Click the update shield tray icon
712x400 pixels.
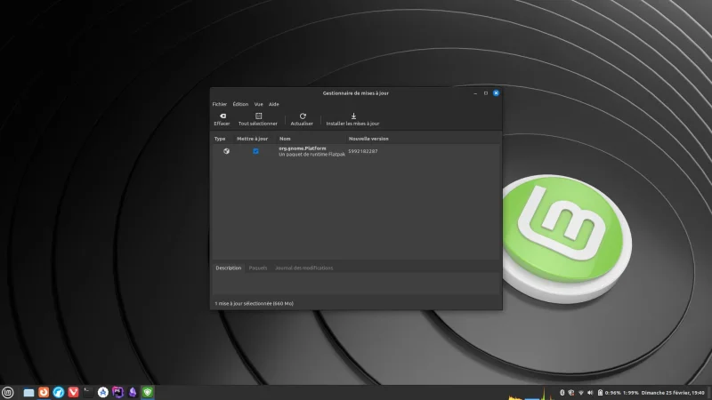coord(571,393)
